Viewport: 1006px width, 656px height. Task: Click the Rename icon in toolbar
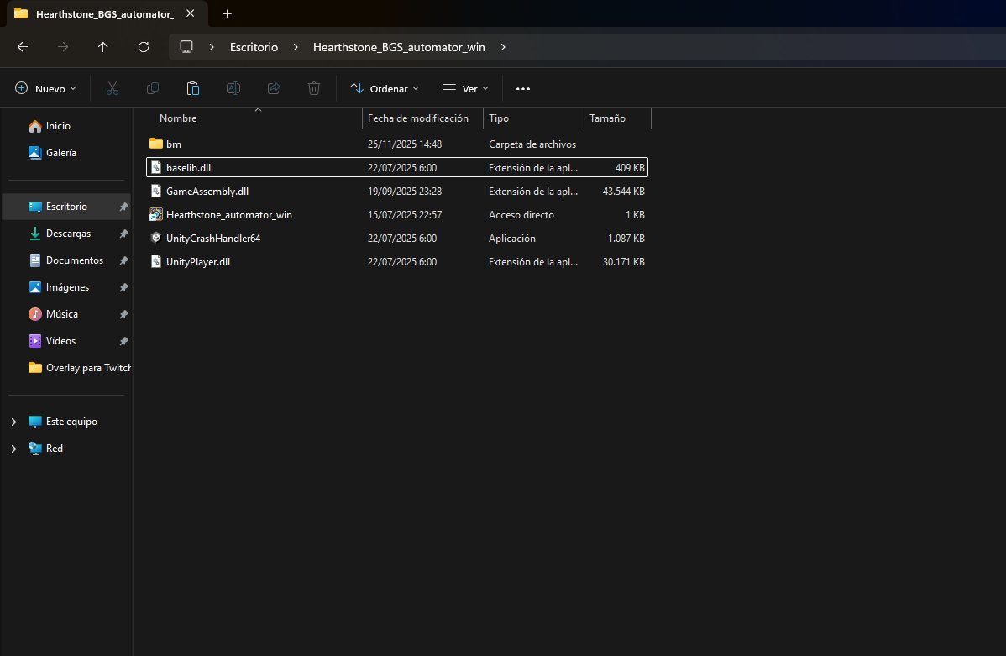coord(233,88)
